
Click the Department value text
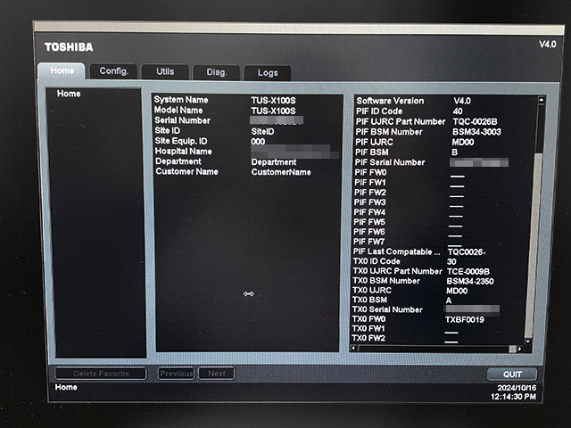274,162
